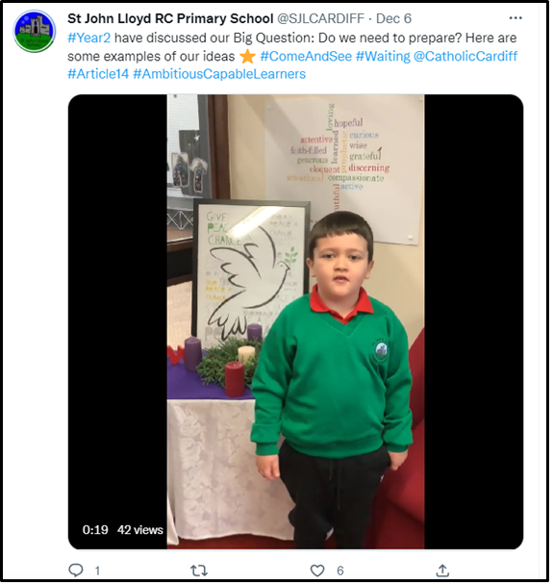This screenshot has height=585, width=553.
Task: Click the 0:19 video duration label
Action: [96, 532]
